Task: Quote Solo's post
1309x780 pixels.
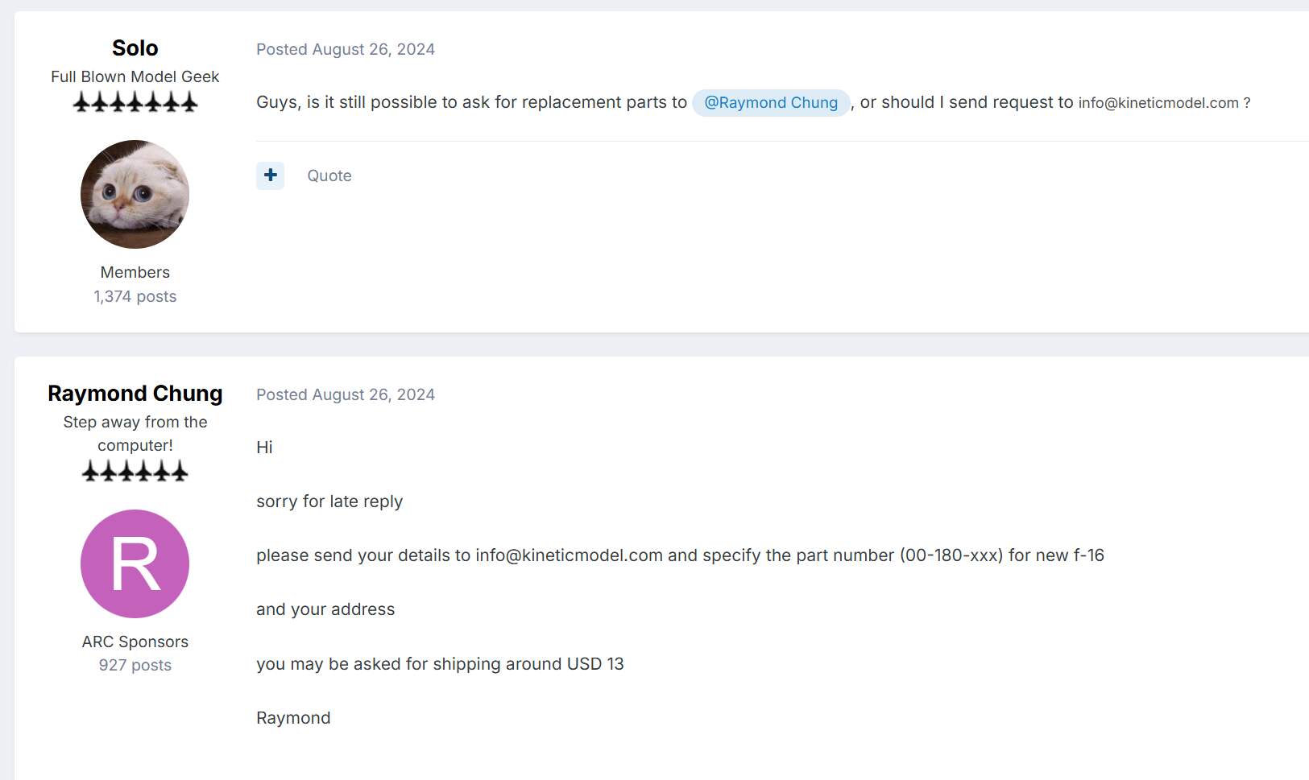Action: [x=329, y=175]
